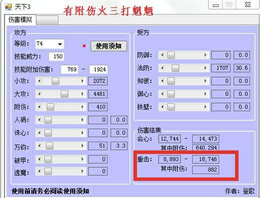Click the 法防 percentage box 30.6
Image resolution: width=261 pixels, height=198 pixels.
coord(242,68)
